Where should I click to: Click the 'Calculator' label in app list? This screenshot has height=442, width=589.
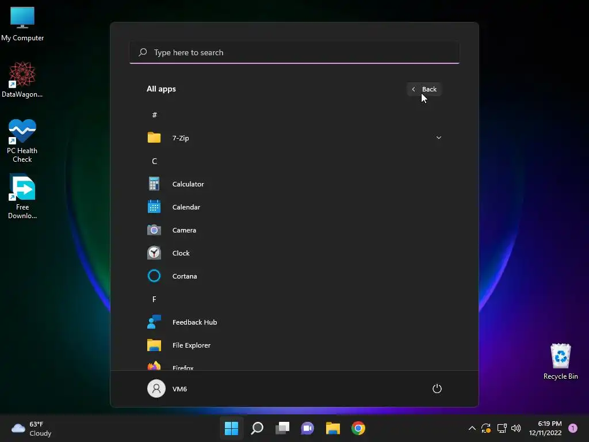188,184
